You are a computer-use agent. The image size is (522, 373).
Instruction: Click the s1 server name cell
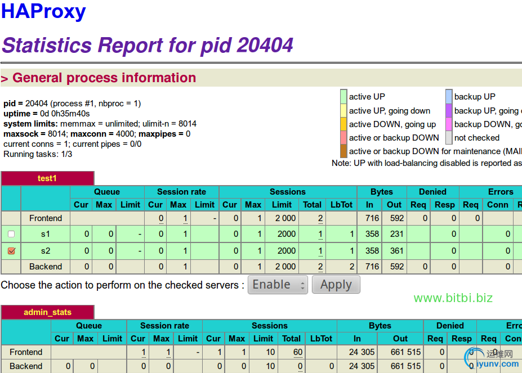pyautogui.click(x=46, y=234)
